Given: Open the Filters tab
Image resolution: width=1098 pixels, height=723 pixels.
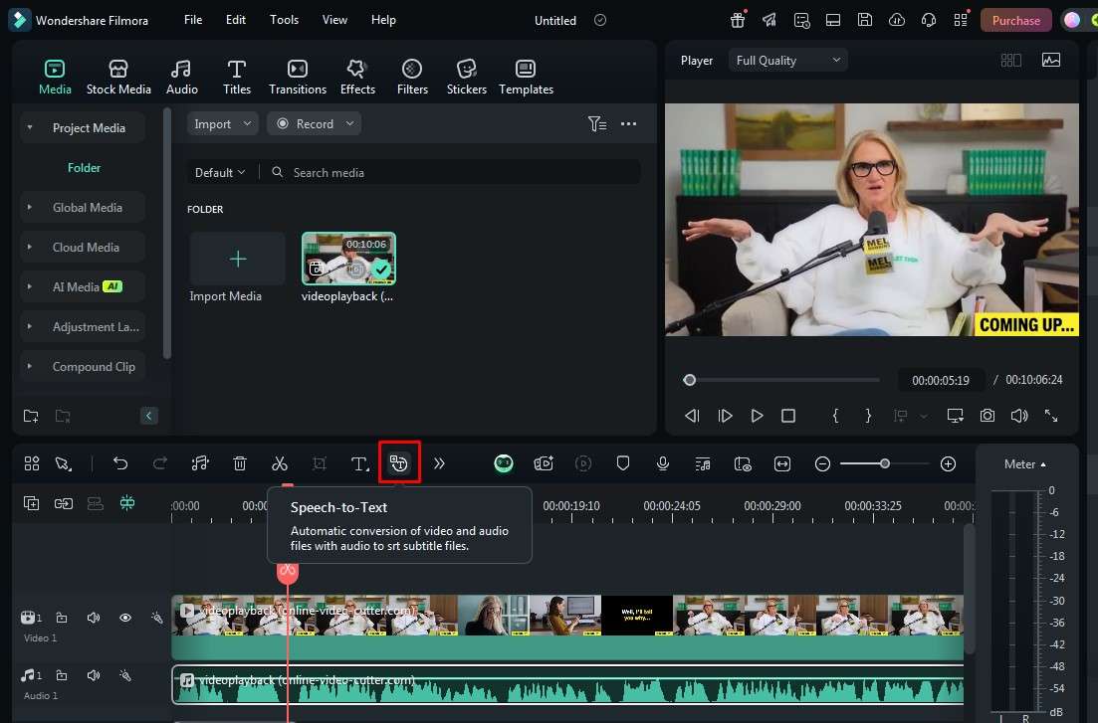Looking at the screenshot, I should click(x=412, y=77).
